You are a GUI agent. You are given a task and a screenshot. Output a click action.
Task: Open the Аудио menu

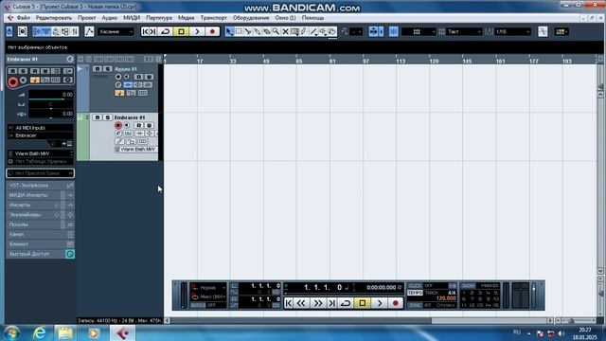pos(110,18)
